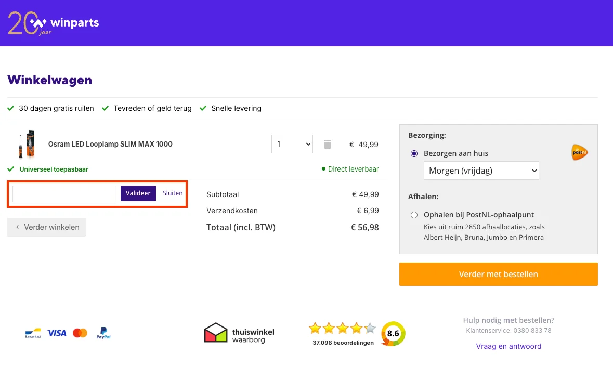Select Bezorgen aan huis delivery option
This screenshot has height=379, width=613.
414,153
